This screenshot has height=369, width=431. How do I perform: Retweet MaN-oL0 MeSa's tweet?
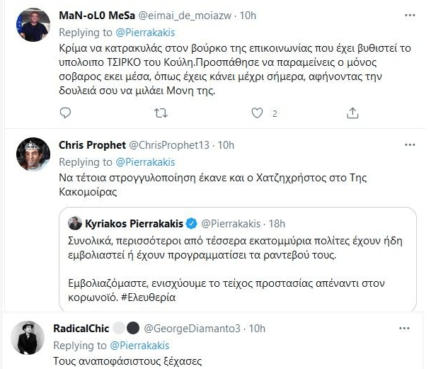(x=160, y=113)
